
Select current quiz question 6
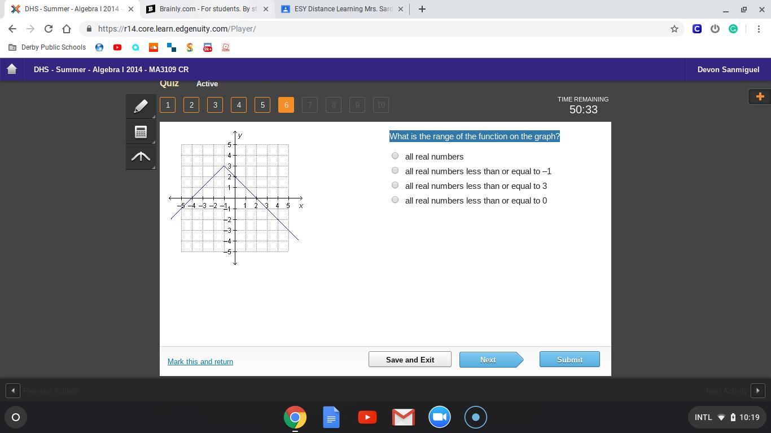(286, 105)
